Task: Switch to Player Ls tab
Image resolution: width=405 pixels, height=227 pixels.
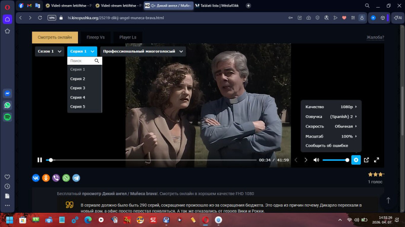Action: 128,37
